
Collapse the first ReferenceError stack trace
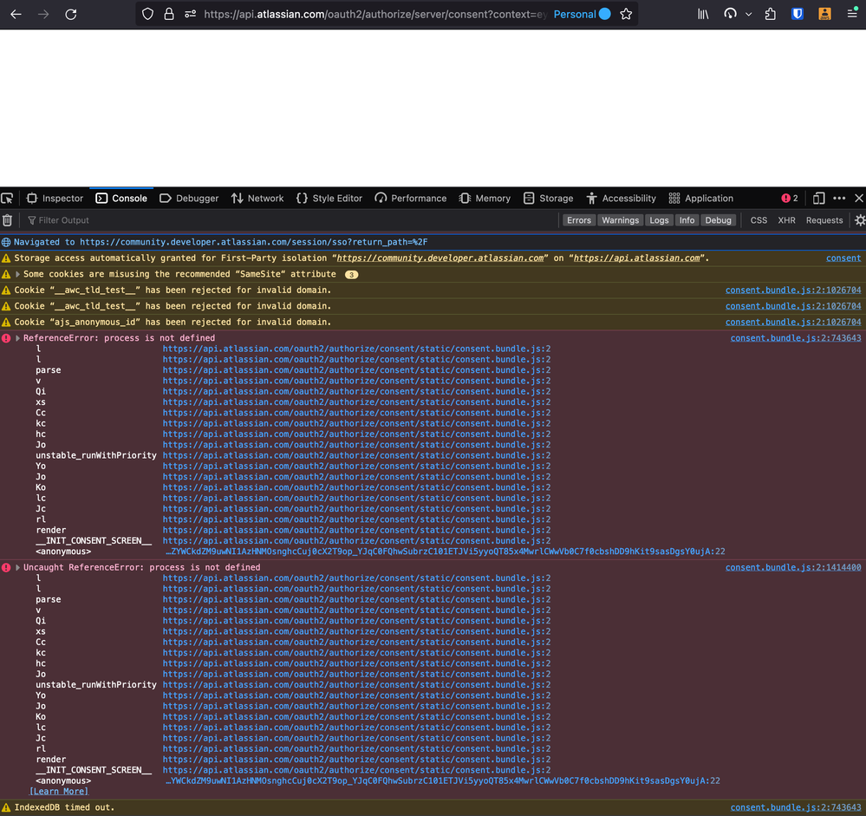[x=17, y=338]
